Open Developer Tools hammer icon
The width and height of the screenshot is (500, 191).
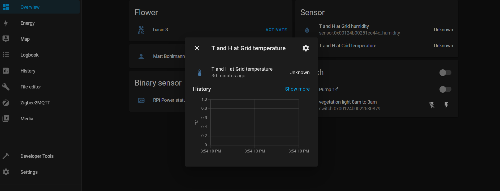(6, 156)
